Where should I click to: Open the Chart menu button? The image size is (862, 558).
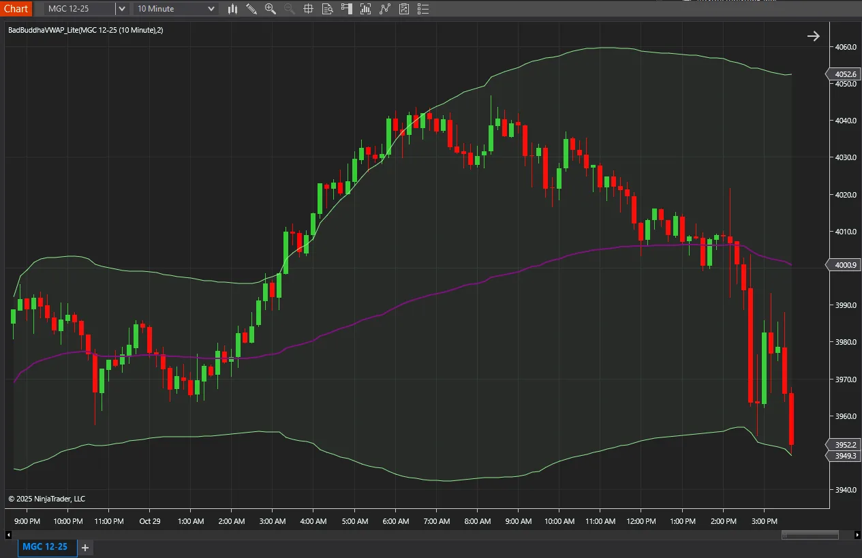(16, 8)
